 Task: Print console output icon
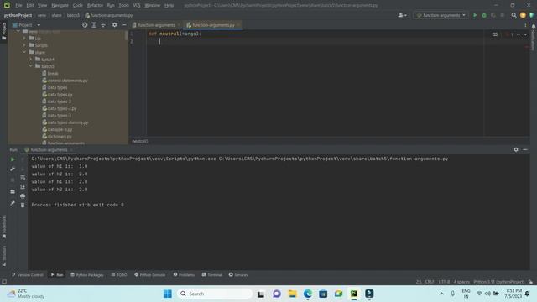point(23,195)
